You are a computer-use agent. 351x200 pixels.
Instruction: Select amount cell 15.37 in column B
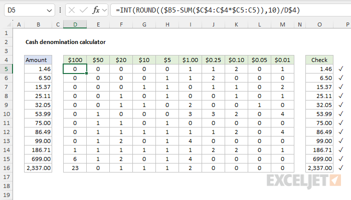point(38,87)
